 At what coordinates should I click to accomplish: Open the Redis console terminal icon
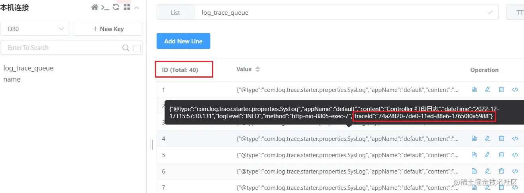[105, 7]
